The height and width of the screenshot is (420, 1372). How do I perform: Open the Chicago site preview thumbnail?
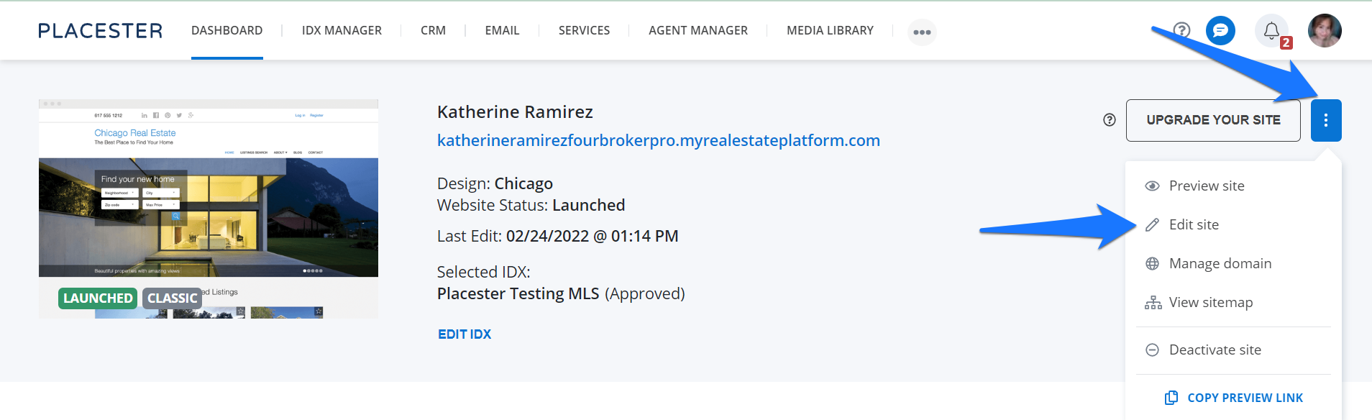209,209
